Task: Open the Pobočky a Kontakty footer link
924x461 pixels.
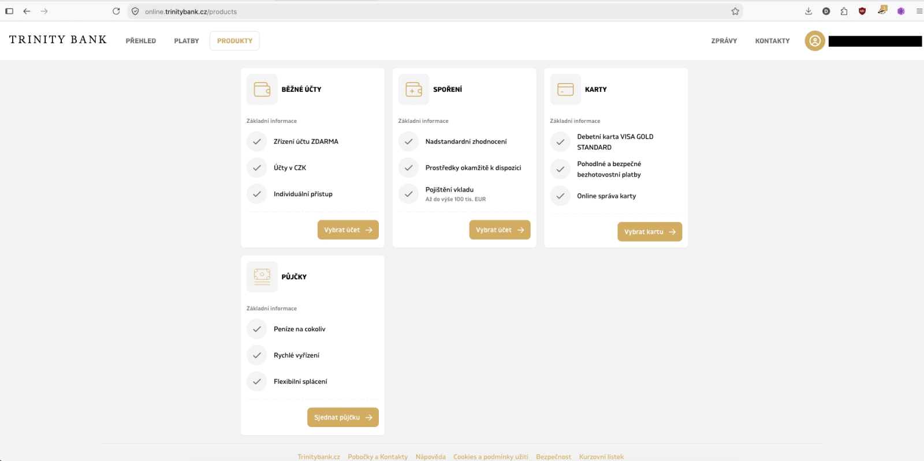Action: (x=378, y=457)
